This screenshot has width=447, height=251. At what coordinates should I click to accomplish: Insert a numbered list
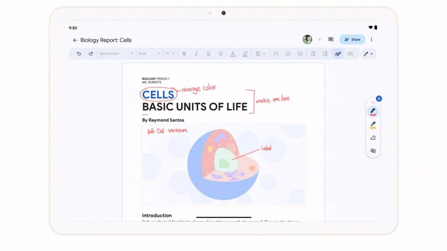point(300,54)
